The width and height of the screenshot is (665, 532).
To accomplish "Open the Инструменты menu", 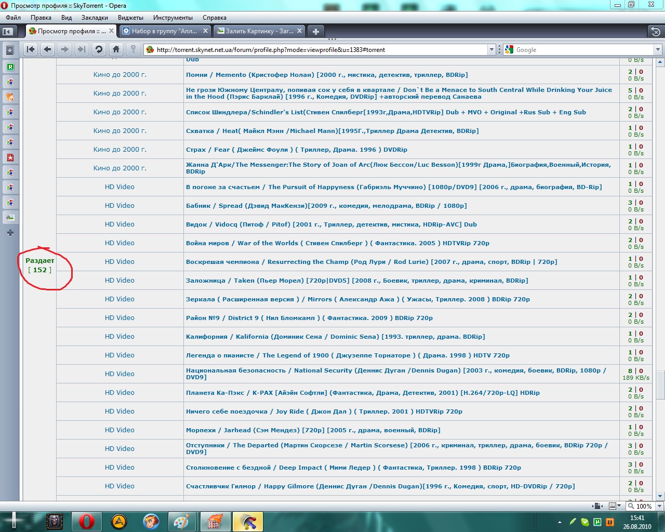I will (x=173, y=17).
